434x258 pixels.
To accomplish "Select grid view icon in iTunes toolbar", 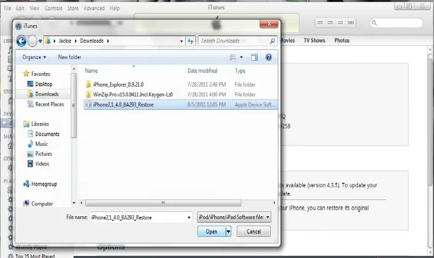I will (341, 23).
